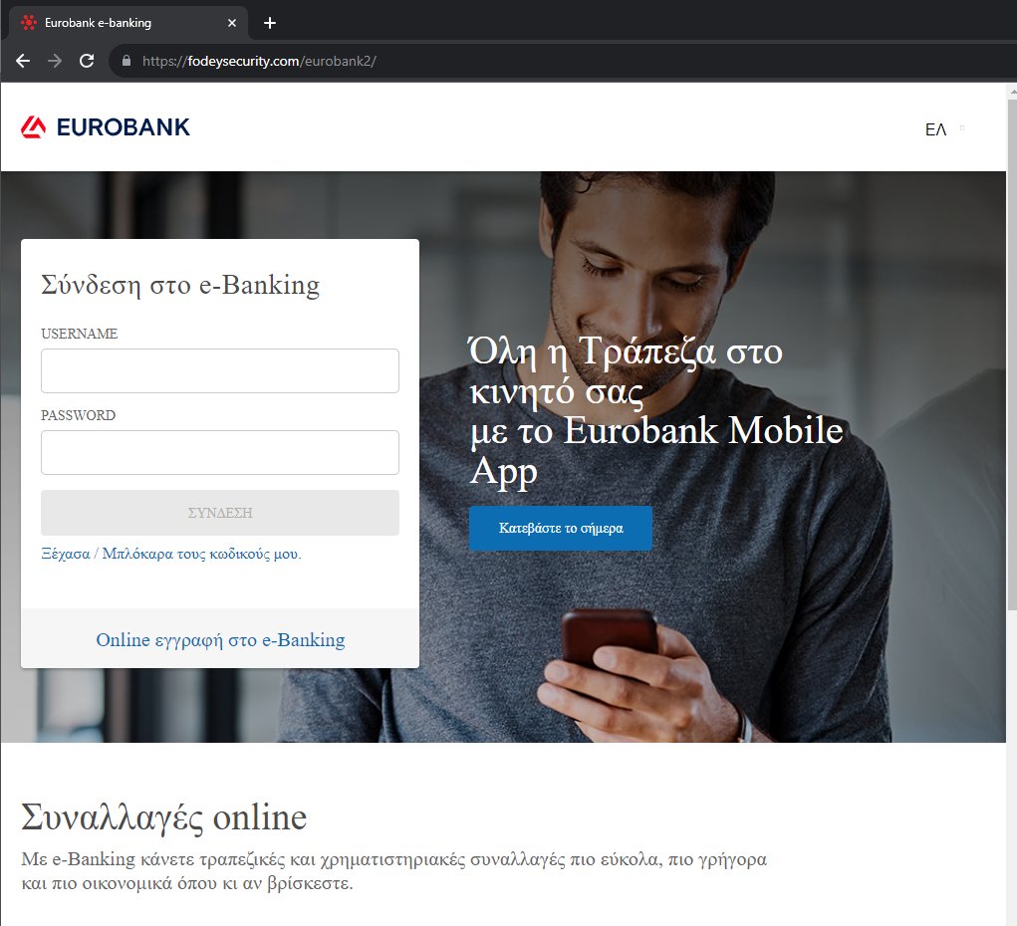Click the PASSWORD label
1017x926 pixels.
click(79, 415)
